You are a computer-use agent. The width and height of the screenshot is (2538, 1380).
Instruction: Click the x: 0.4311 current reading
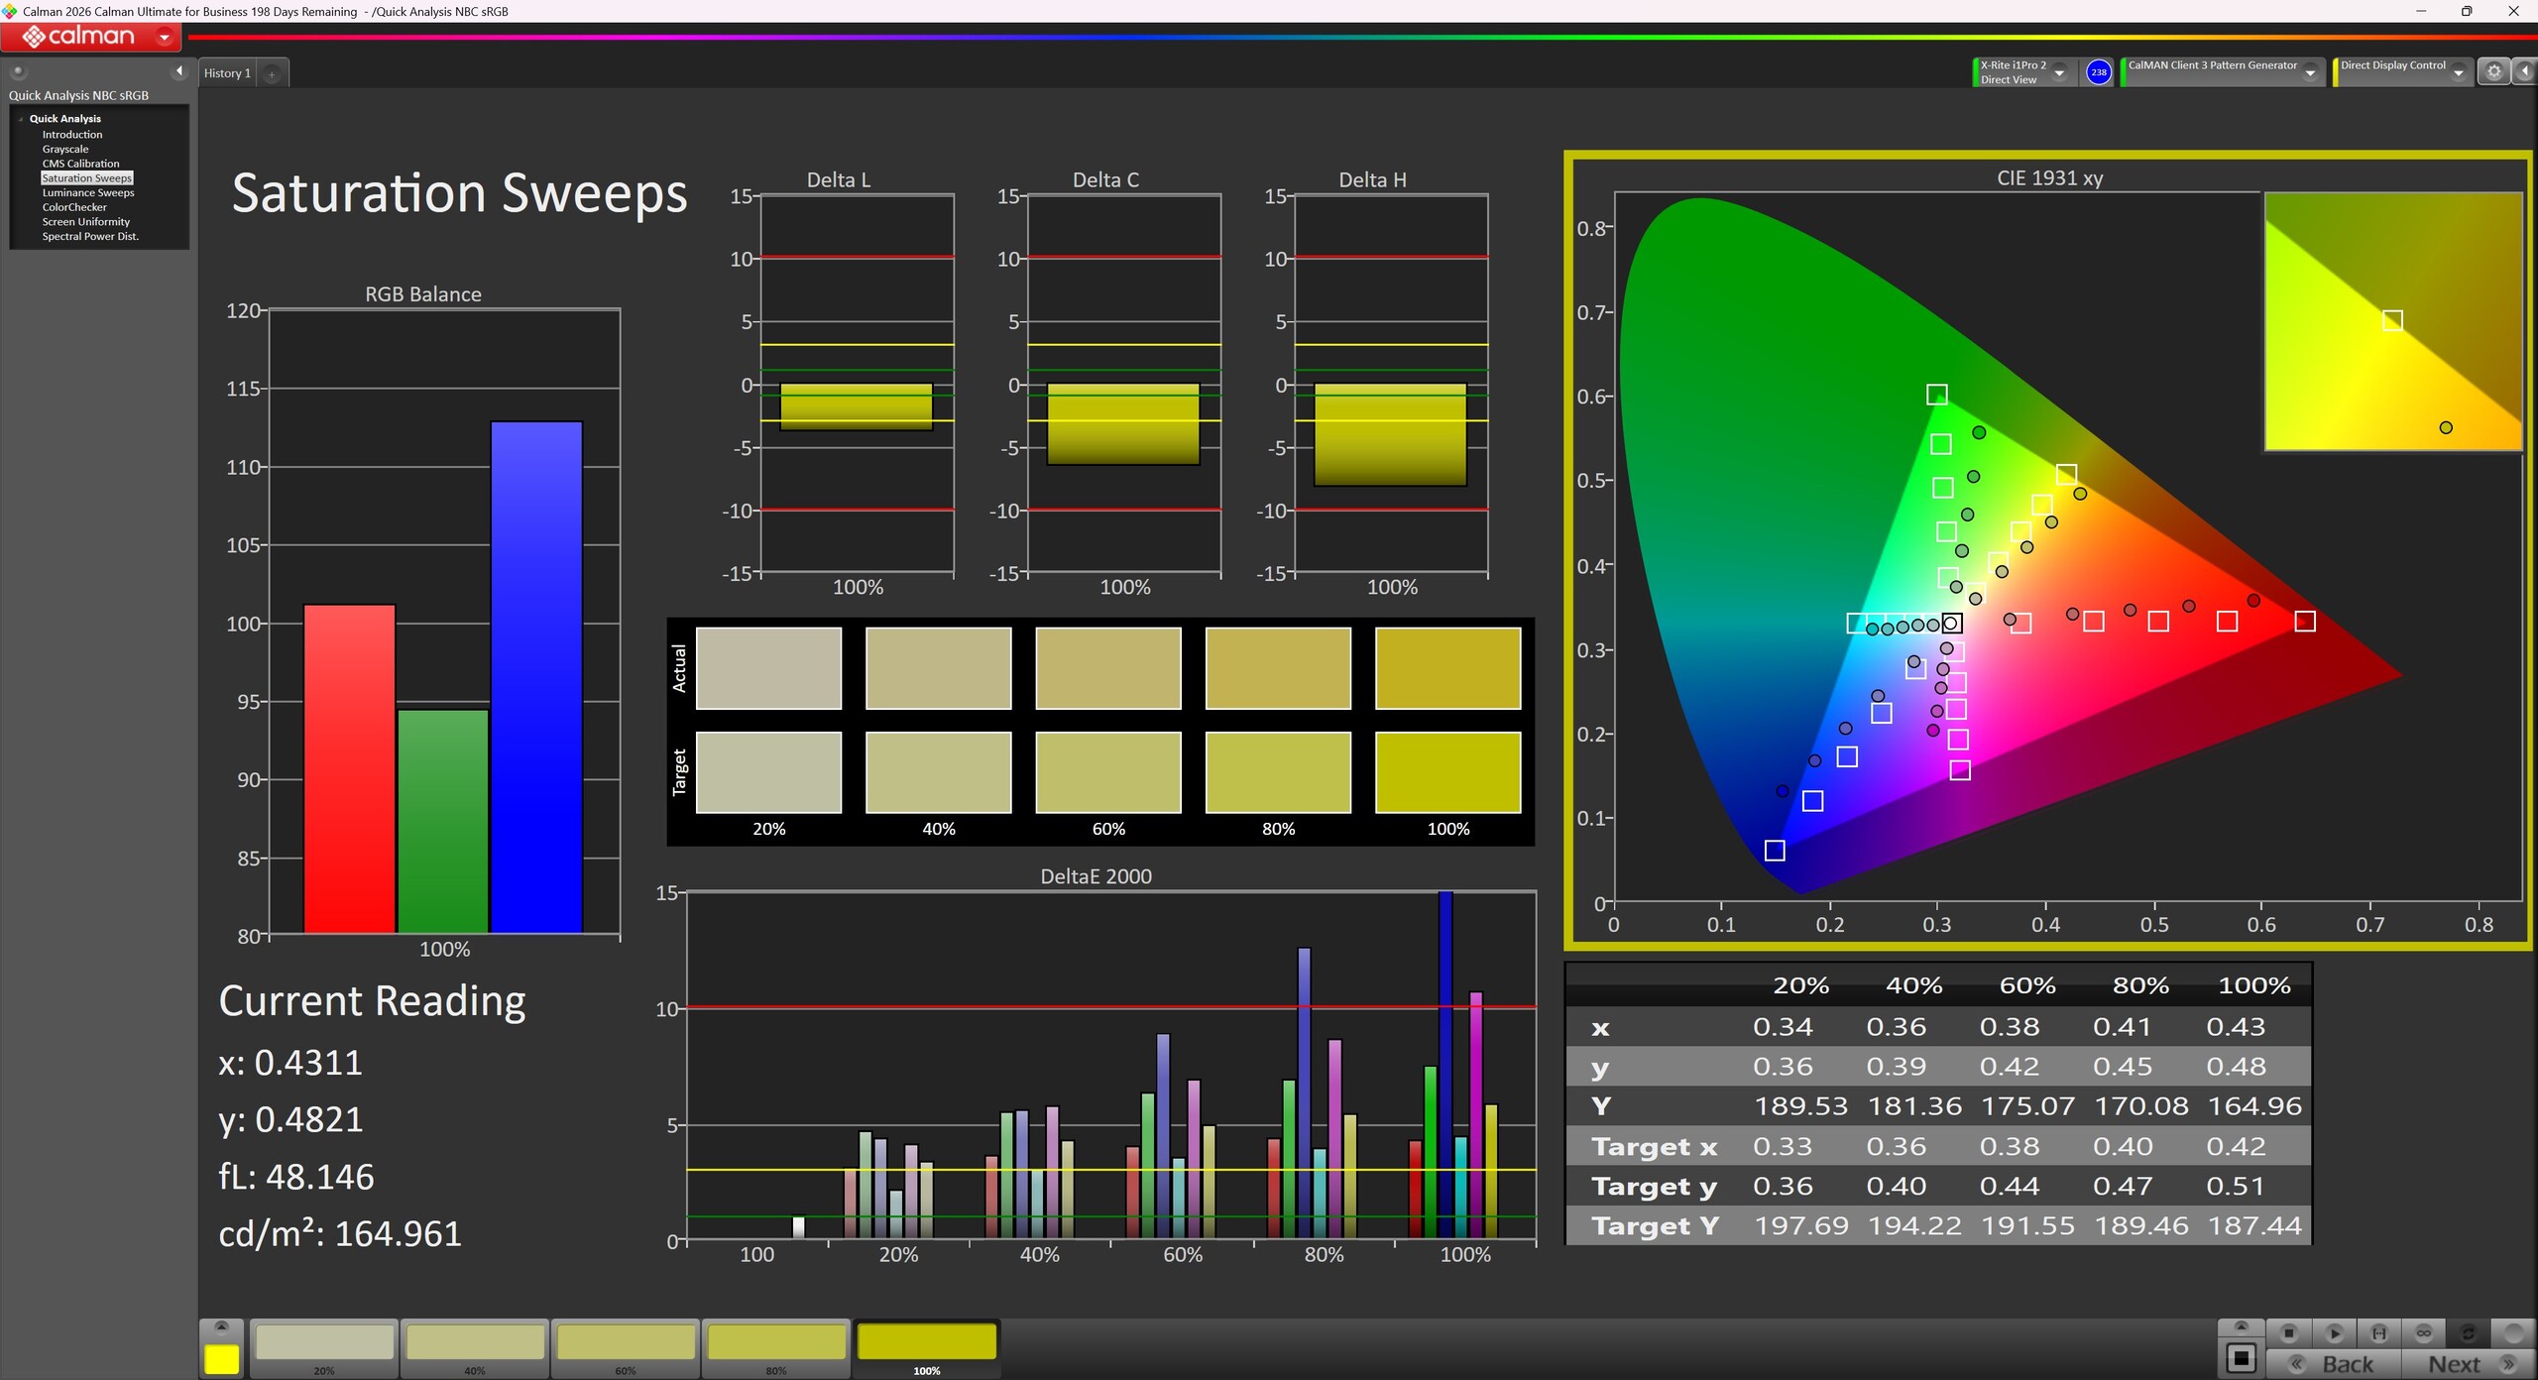point(290,1063)
